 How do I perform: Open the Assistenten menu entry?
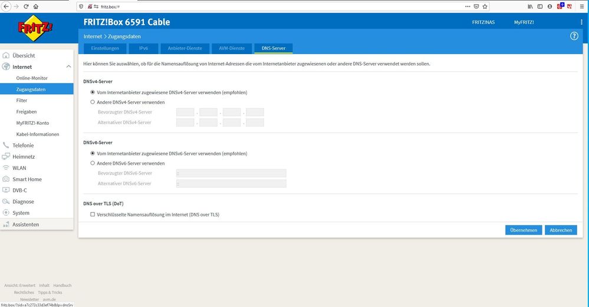click(37, 224)
